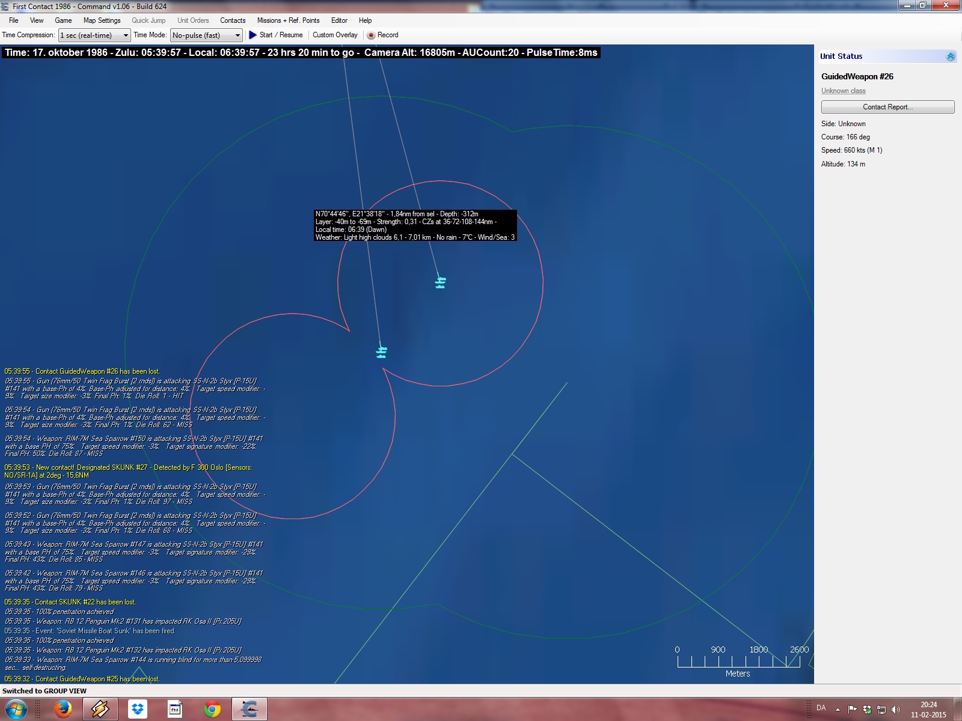Viewport: 962px width, 721px height.
Task: Click the time and camera altitude info bar
Action: [x=301, y=53]
